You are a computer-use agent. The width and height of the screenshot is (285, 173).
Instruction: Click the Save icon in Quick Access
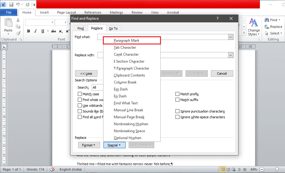coord(11,5)
